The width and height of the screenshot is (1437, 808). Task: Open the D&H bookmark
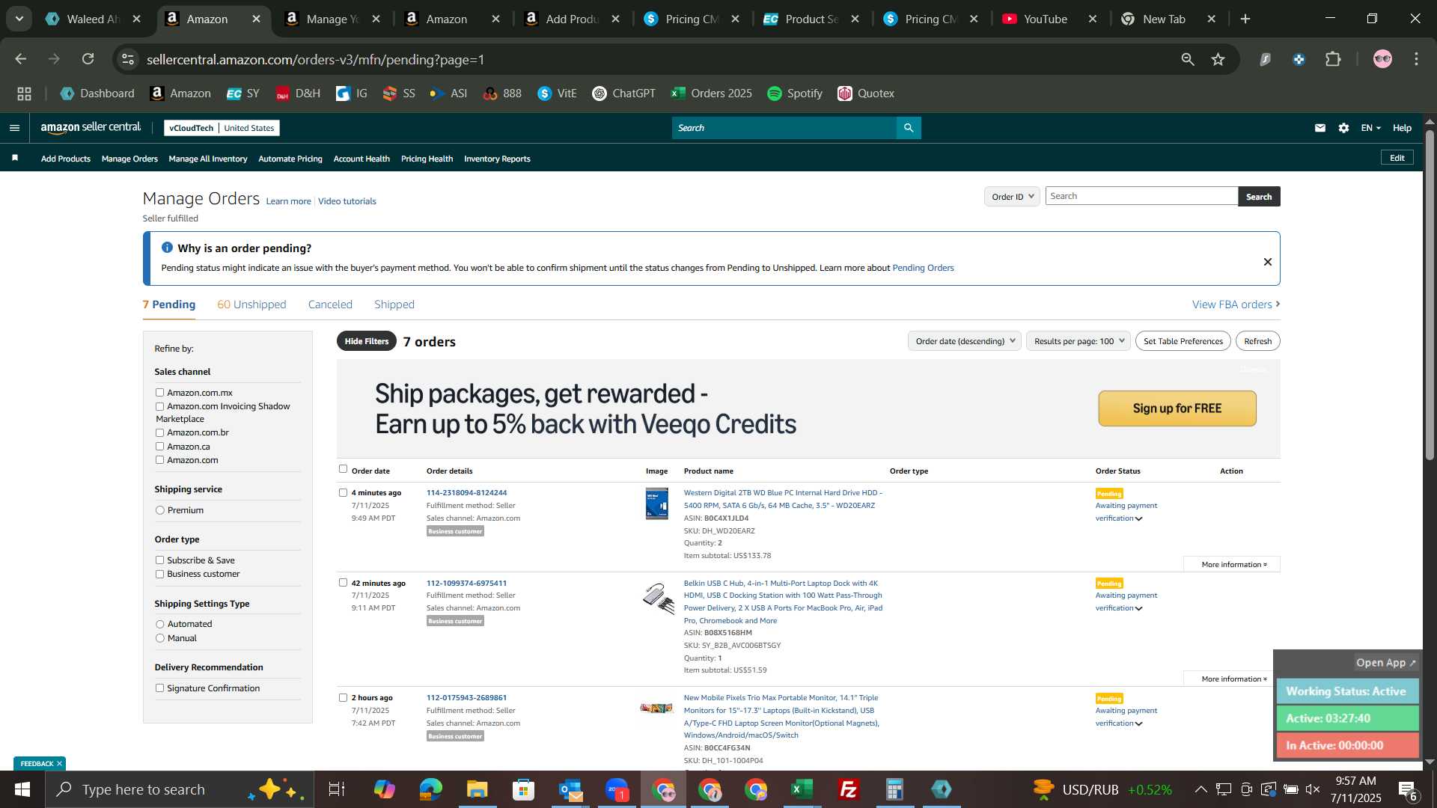click(298, 94)
